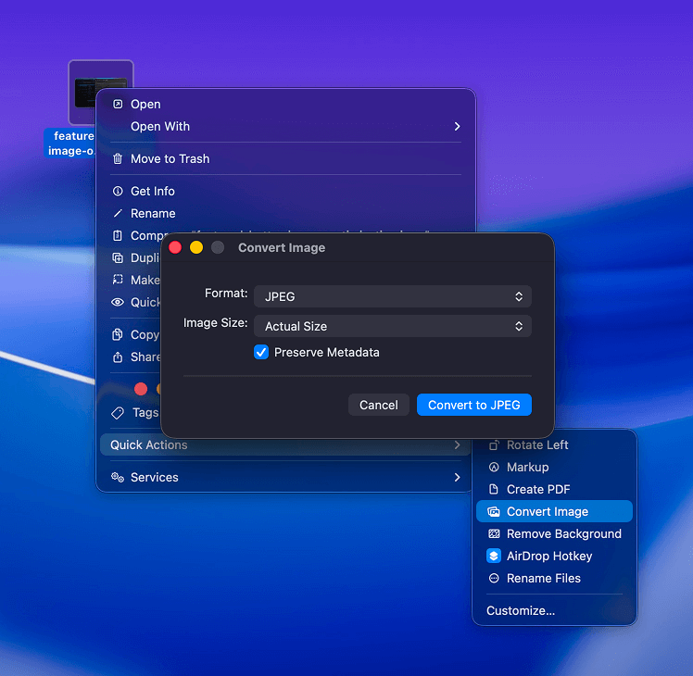Click the Markup icon in submenu

point(494,468)
